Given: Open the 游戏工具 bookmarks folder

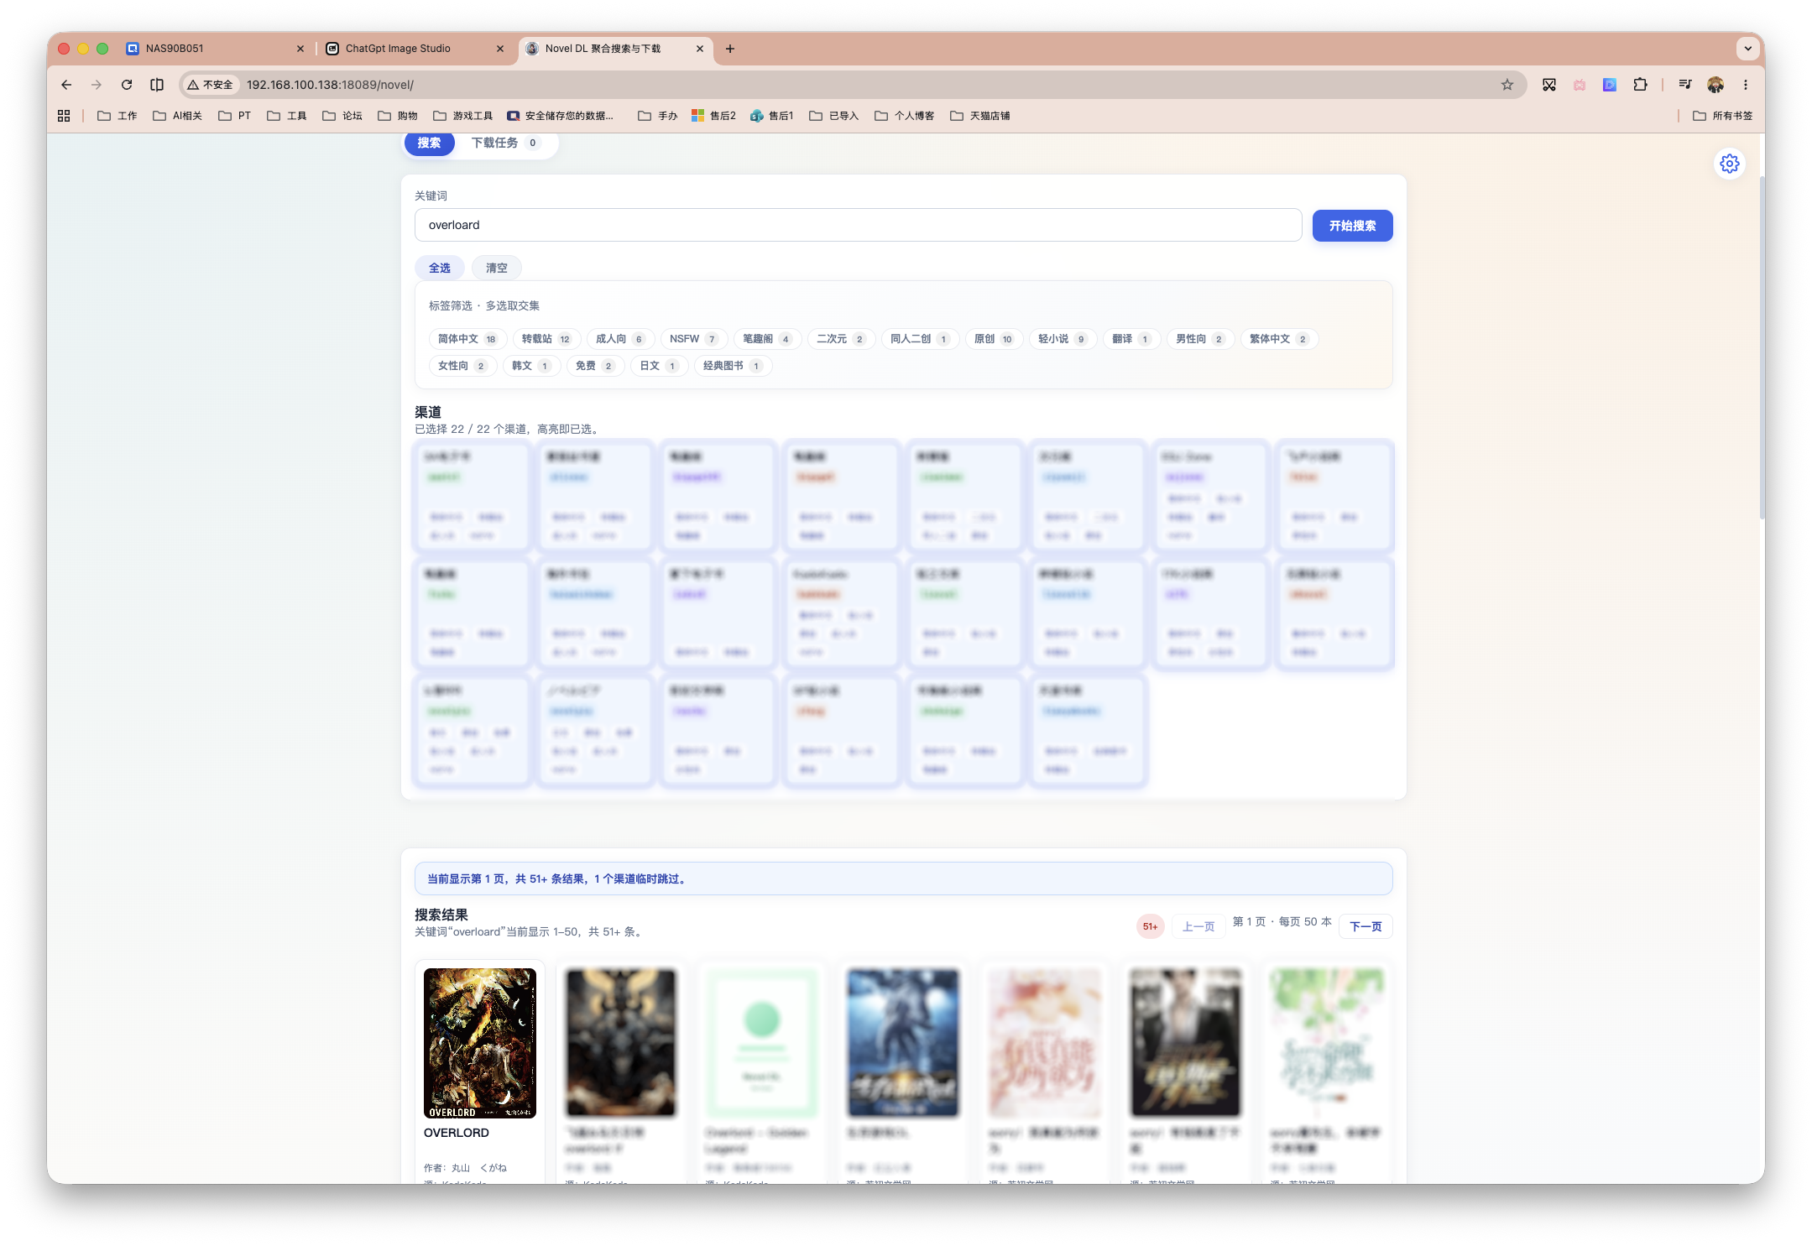Looking at the screenshot, I should (x=463, y=116).
